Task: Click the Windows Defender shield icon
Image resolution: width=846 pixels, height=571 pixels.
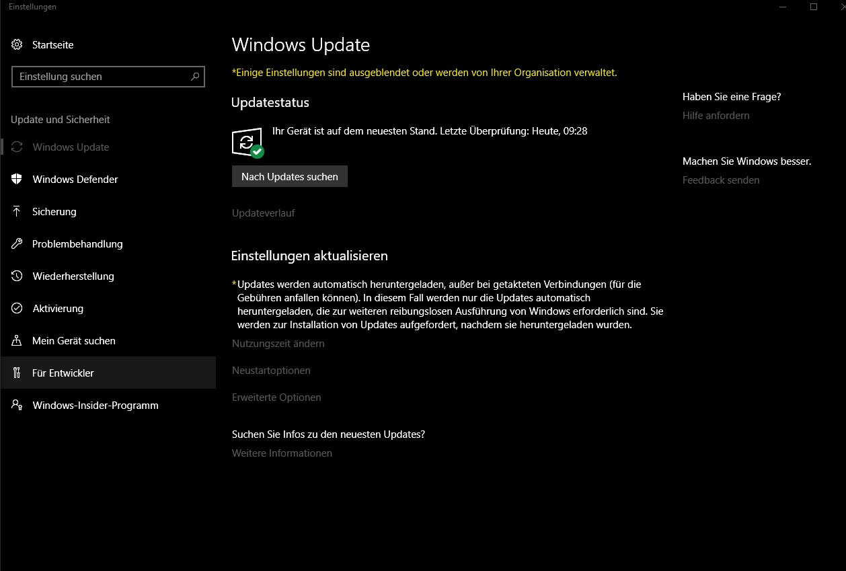Action: pos(17,180)
